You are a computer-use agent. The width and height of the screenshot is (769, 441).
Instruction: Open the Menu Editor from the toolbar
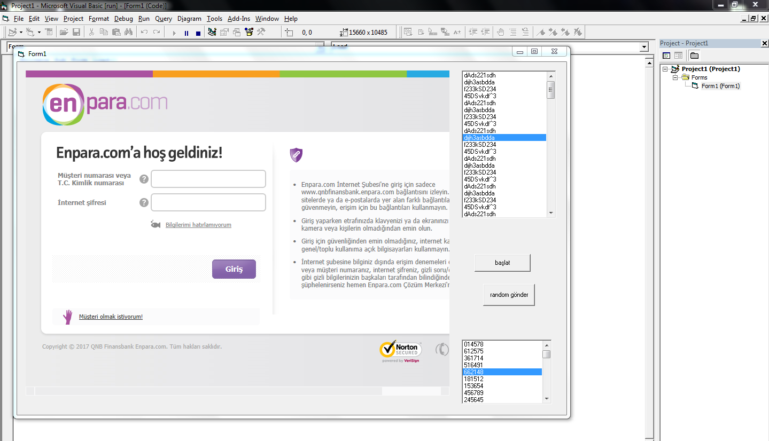[x=49, y=32]
